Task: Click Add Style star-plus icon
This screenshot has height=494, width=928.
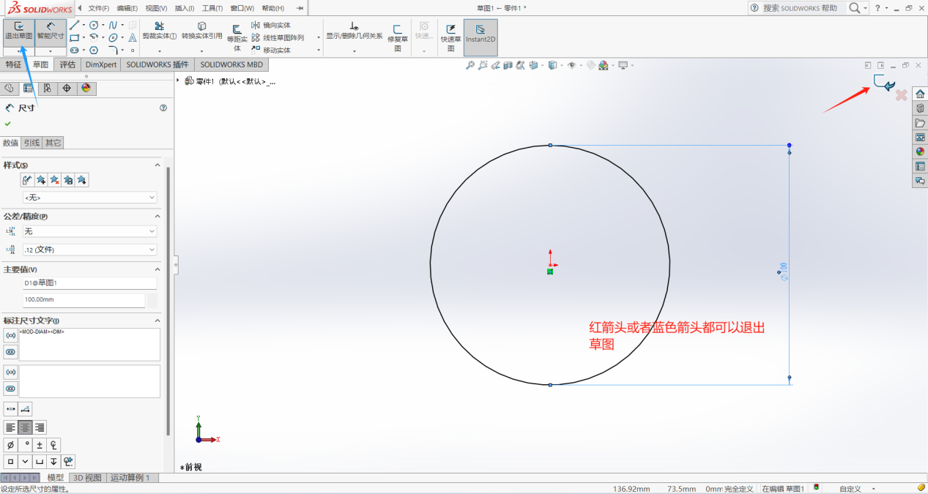Action: 41,180
